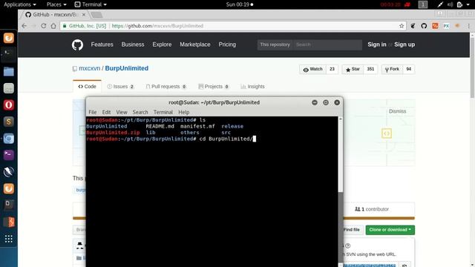Click the 351 stargazers count
Viewport: 475px width, 267px height.
pos(370,69)
